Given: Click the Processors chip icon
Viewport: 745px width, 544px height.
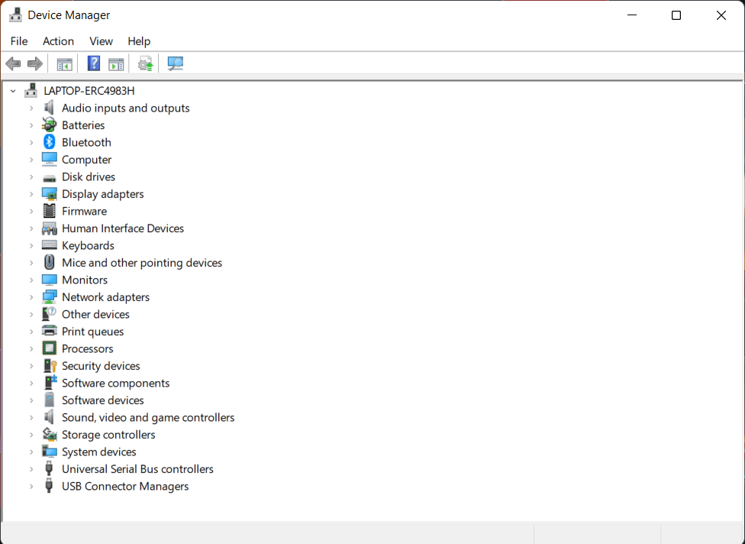Looking at the screenshot, I should click(x=49, y=348).
